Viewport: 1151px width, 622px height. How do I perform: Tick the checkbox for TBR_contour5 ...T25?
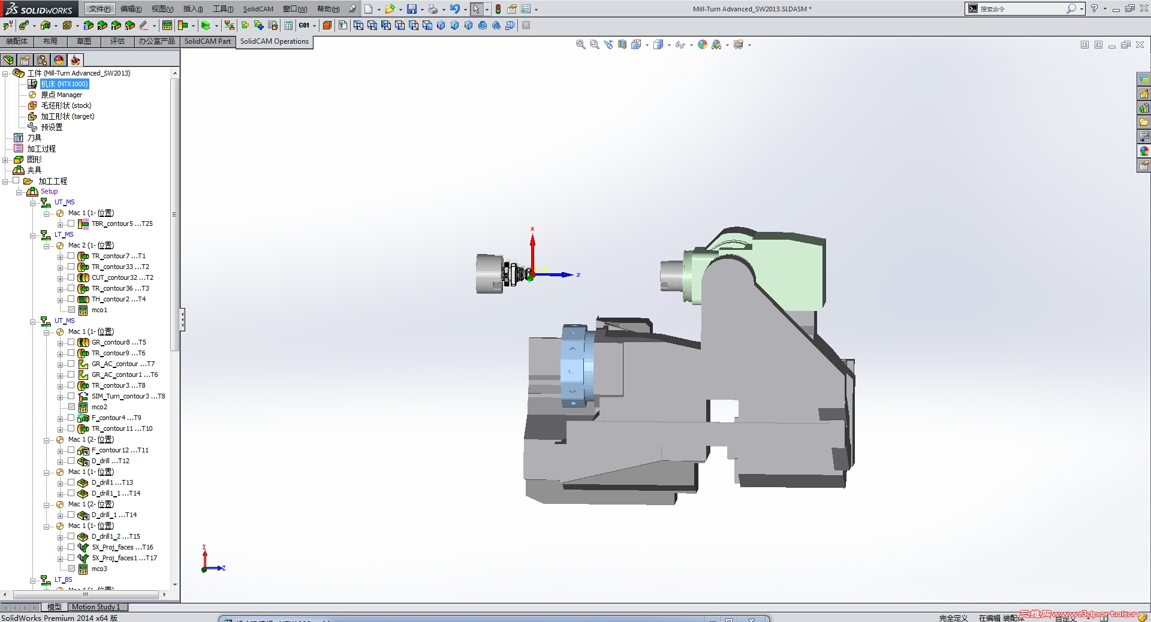(x=71, y=224)
